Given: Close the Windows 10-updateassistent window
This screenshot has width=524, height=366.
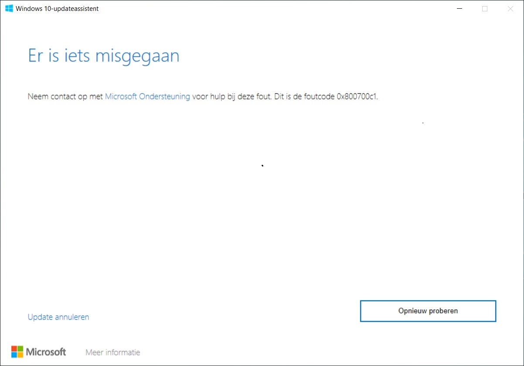Looking at the screenshot, I should coord(510,9).
